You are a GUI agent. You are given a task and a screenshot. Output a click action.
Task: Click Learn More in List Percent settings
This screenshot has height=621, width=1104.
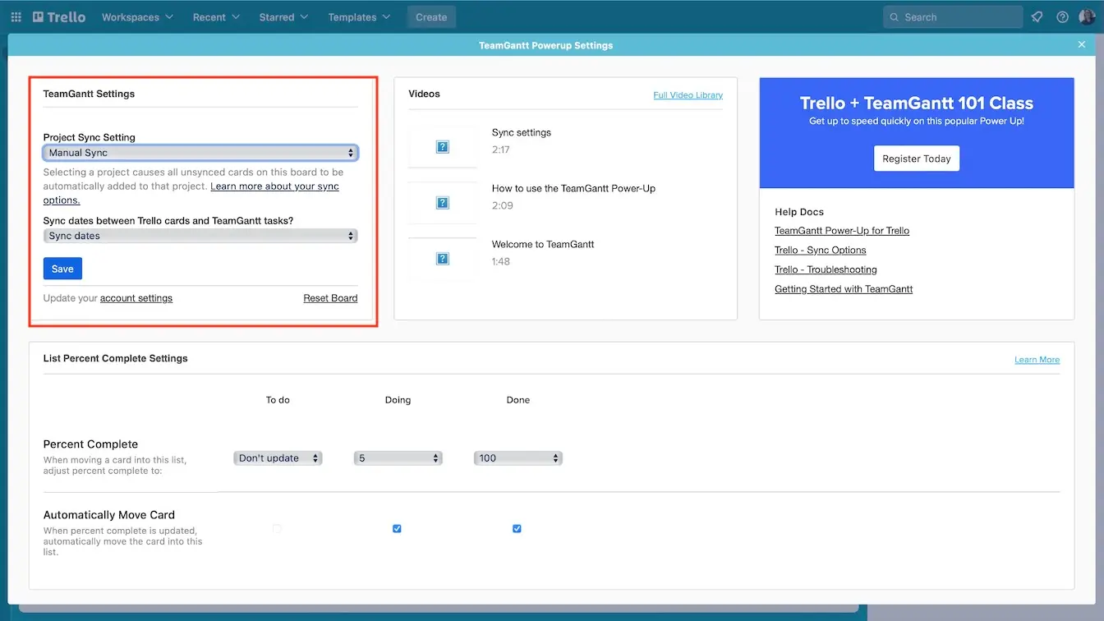pos(1037,360)
